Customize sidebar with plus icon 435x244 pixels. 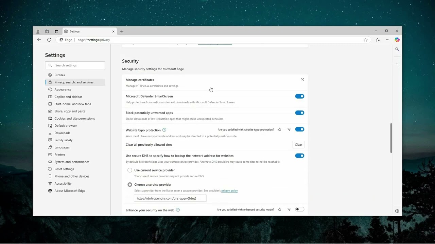(397, 64)
